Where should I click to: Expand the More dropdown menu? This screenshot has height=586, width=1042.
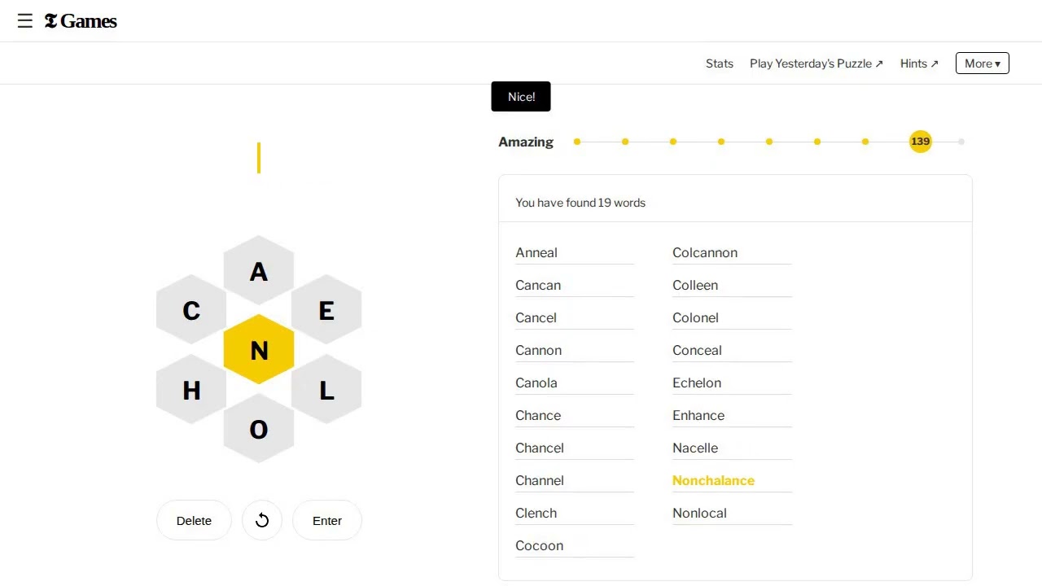(982, 63)
